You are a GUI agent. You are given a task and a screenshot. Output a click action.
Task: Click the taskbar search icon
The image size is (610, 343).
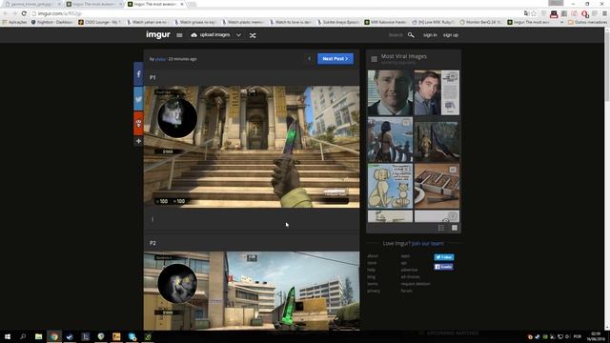tap(23, 336)
